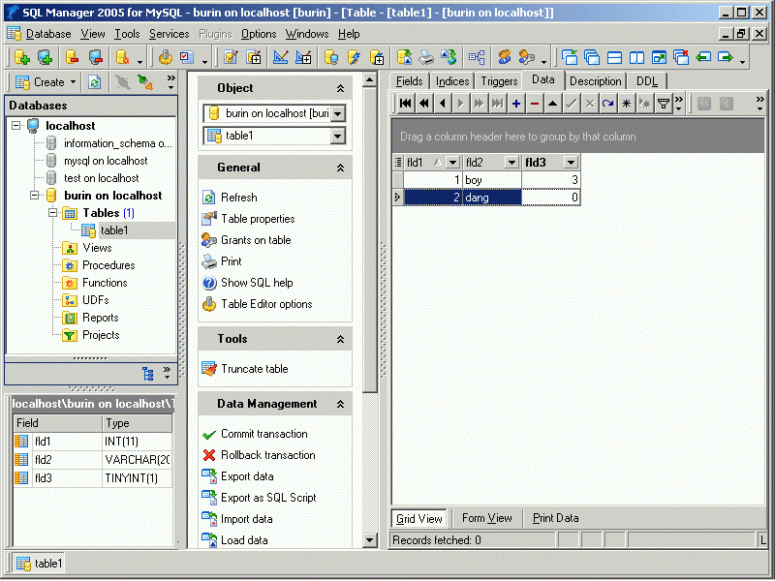Open the filter funnel button in data toolbar

pos(664,104)
